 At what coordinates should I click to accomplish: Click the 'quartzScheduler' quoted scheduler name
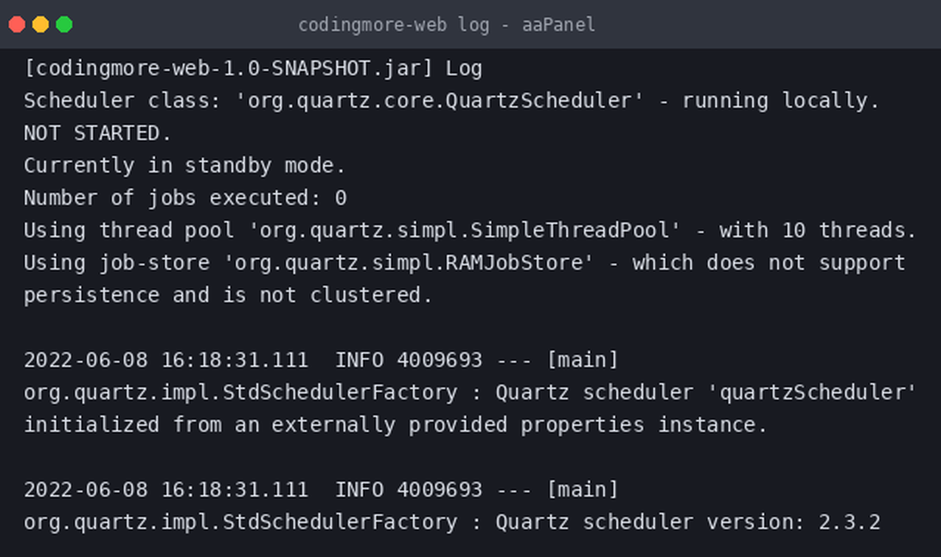pyautogui.click(x=812, y=393)
